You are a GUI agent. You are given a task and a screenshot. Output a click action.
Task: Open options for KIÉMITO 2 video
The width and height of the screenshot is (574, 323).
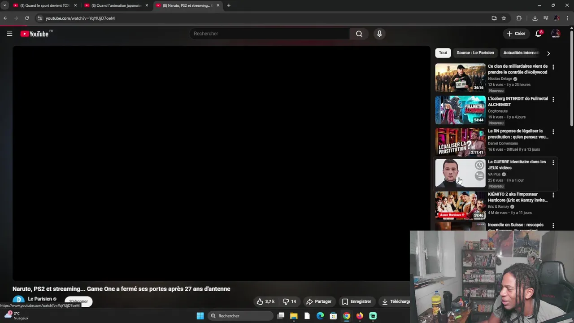click(x=553, y=195)
